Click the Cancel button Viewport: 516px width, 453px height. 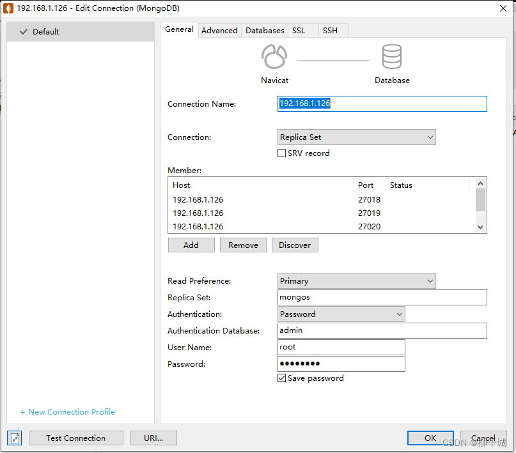483,438
